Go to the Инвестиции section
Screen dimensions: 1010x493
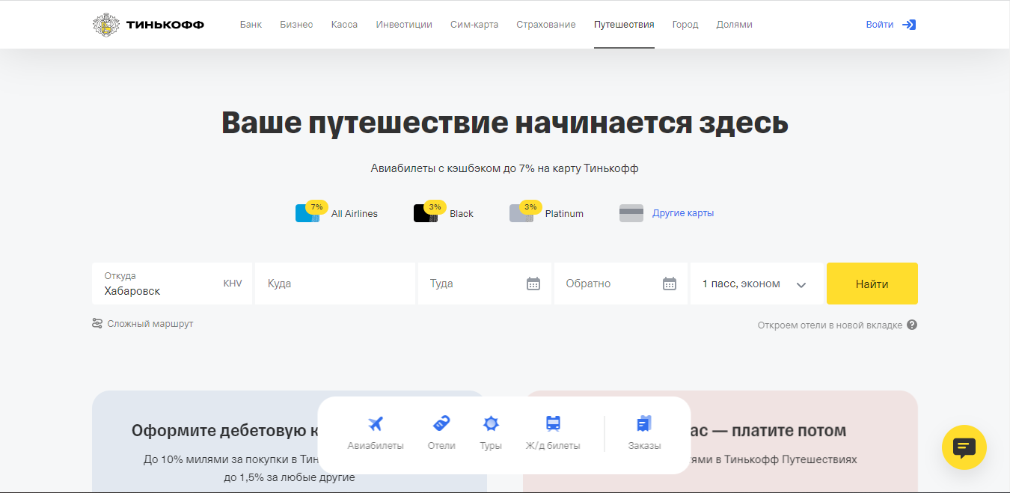[404, 25]
